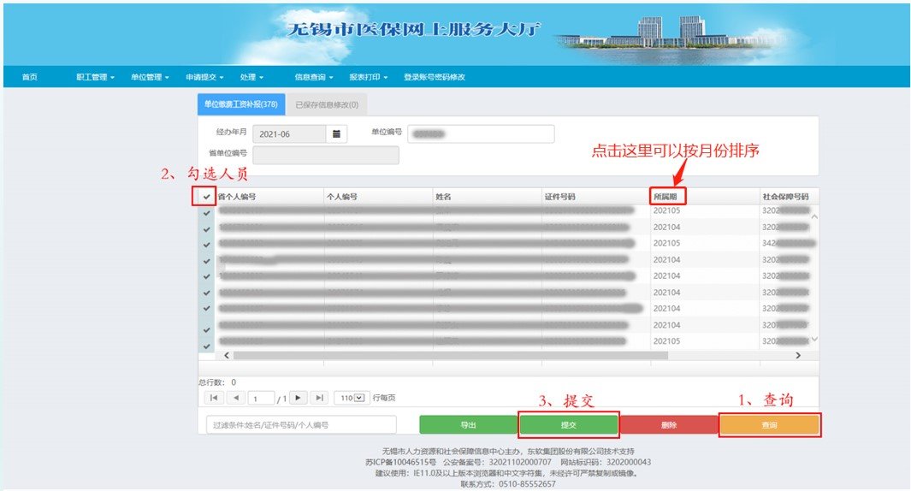Go to the first page of results
911x491 pixels.
tap(214, 398)
